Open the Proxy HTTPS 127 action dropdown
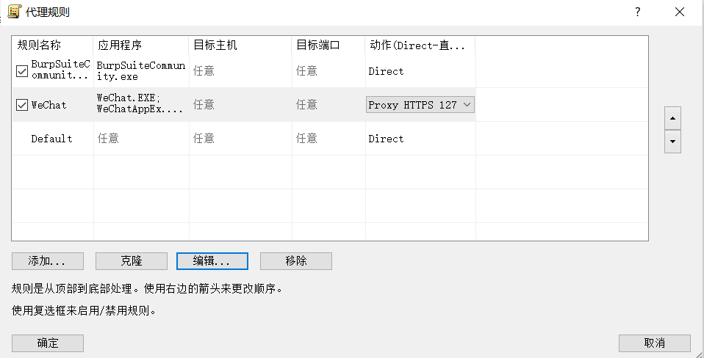This screenshot has width=704, height=358. [420, 105]
